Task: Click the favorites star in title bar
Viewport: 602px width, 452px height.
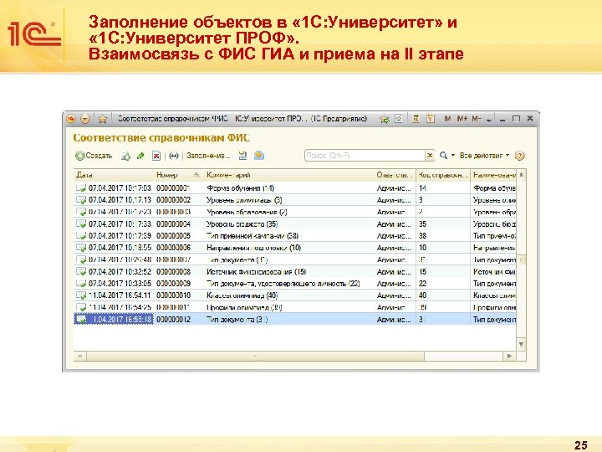Action: tap(103, 119)
